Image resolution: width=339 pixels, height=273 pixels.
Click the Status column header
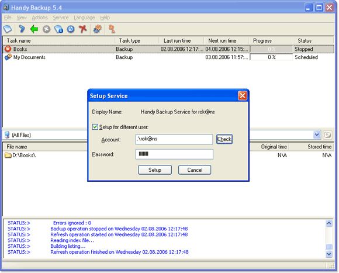tap(313, 41)
